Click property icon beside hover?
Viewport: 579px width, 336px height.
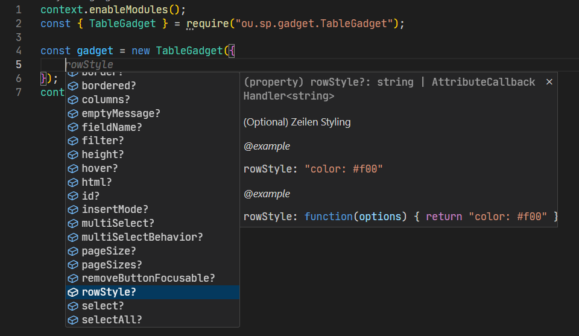click(73, 168)
